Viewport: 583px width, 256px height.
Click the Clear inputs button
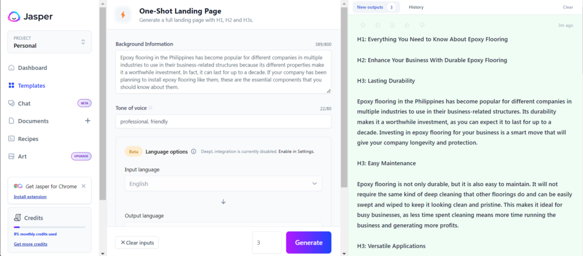click(137, 242)
